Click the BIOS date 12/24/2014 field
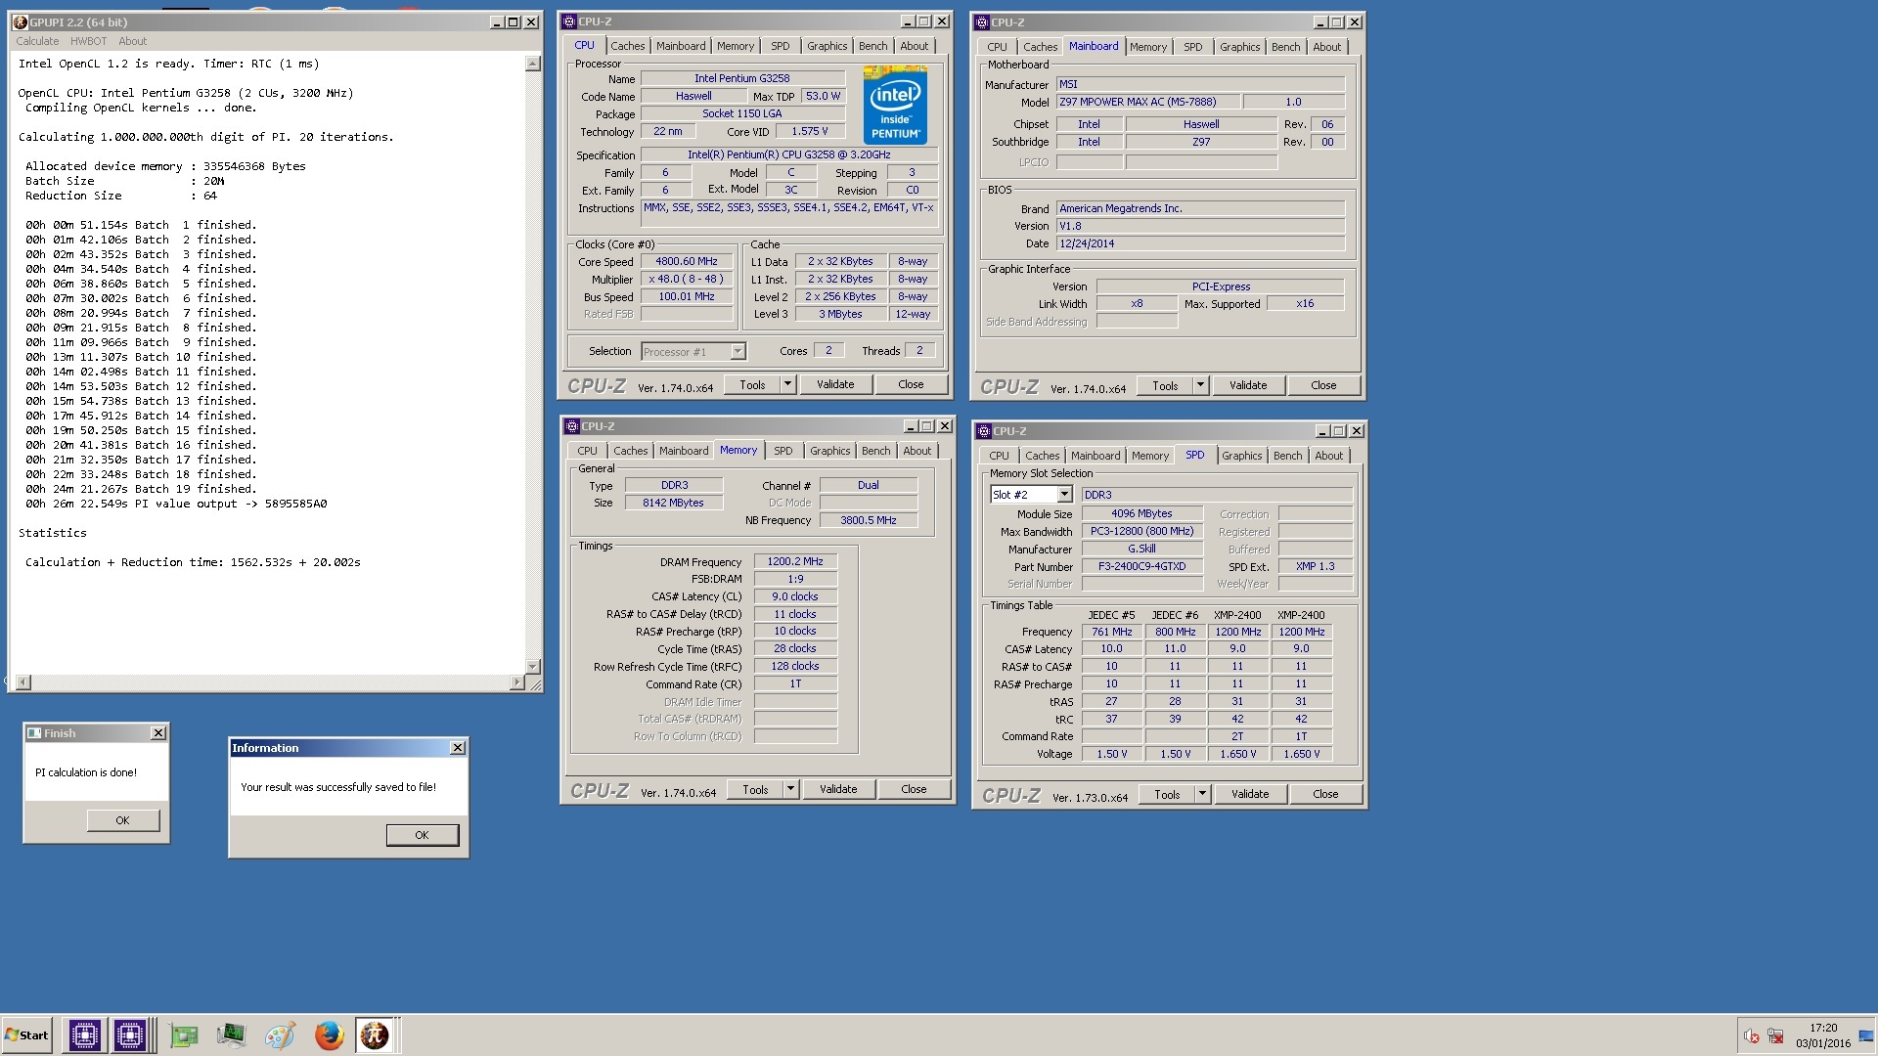 point(1201,243)
